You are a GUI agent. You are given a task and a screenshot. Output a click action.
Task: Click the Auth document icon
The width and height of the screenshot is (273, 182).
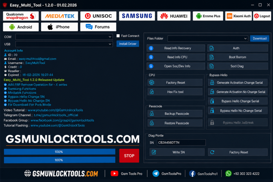click(211, 48)
